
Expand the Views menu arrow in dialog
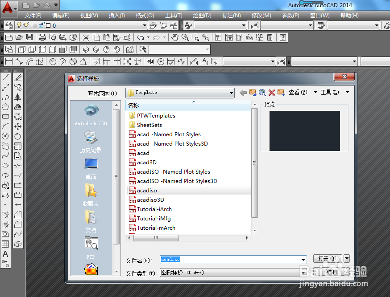click(315, 92)
